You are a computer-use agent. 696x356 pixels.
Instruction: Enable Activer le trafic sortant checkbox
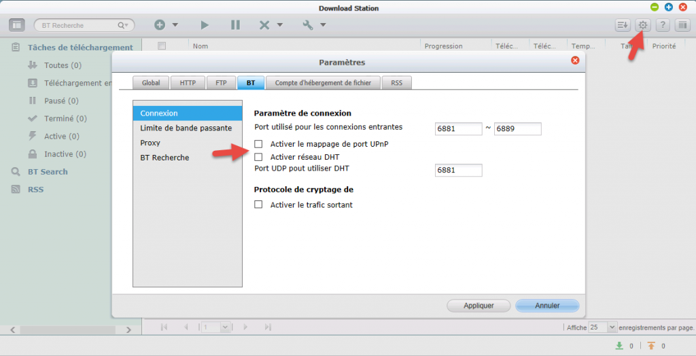click(258, 204)
